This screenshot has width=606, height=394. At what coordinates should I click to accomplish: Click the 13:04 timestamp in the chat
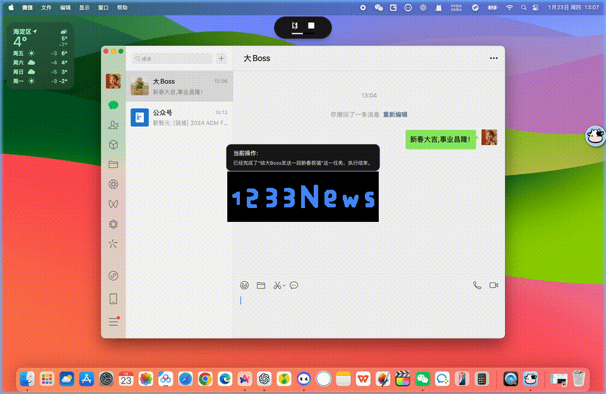pyautogui.click(x=369, y=95)
